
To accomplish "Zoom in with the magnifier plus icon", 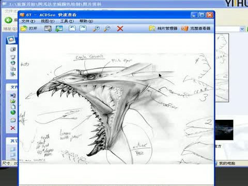I will (x=96, y=28).
